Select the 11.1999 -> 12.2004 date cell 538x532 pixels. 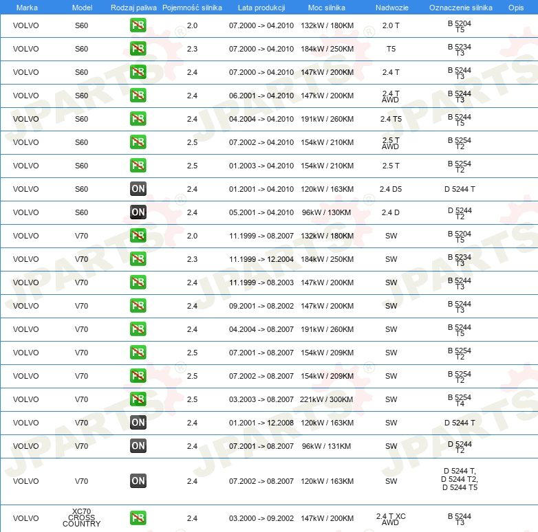click(x=261, y=259)
